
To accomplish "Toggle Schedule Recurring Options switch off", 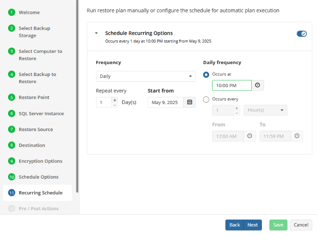I will 301,34.
